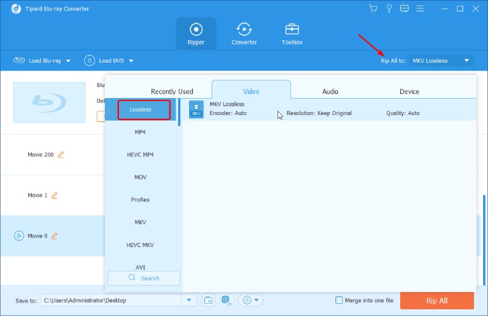
Task: Click the search magnifier icon
Action: tap(132, 278)
